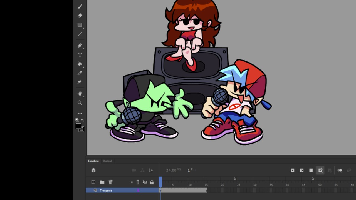Select the Eyedropper tool
This screenshot has width=356, height=200.
point(80,73)
